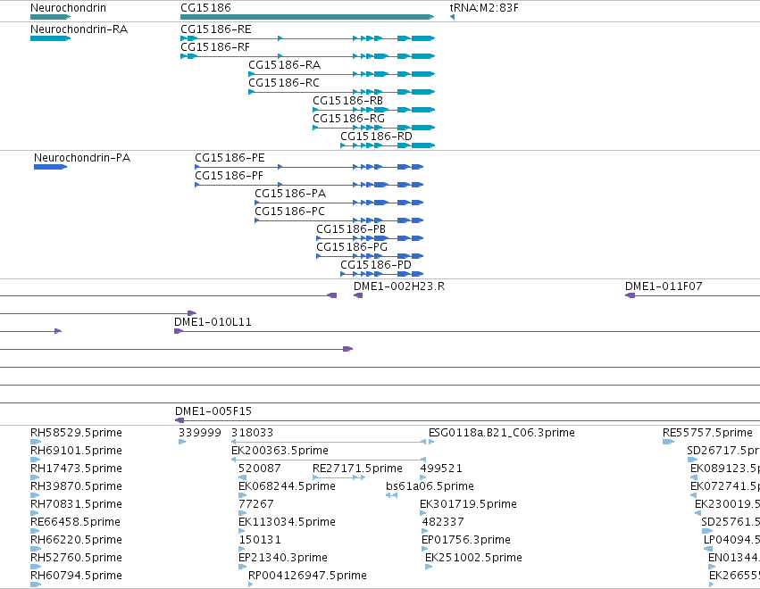This screenshot has height=589, width=760.
Task: Click the CG15186-RA transcript label
Action: [285, 65]
